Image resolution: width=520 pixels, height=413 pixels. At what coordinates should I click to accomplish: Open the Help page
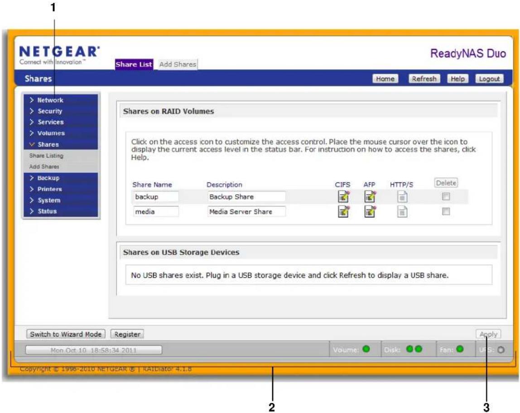point(457,79)
